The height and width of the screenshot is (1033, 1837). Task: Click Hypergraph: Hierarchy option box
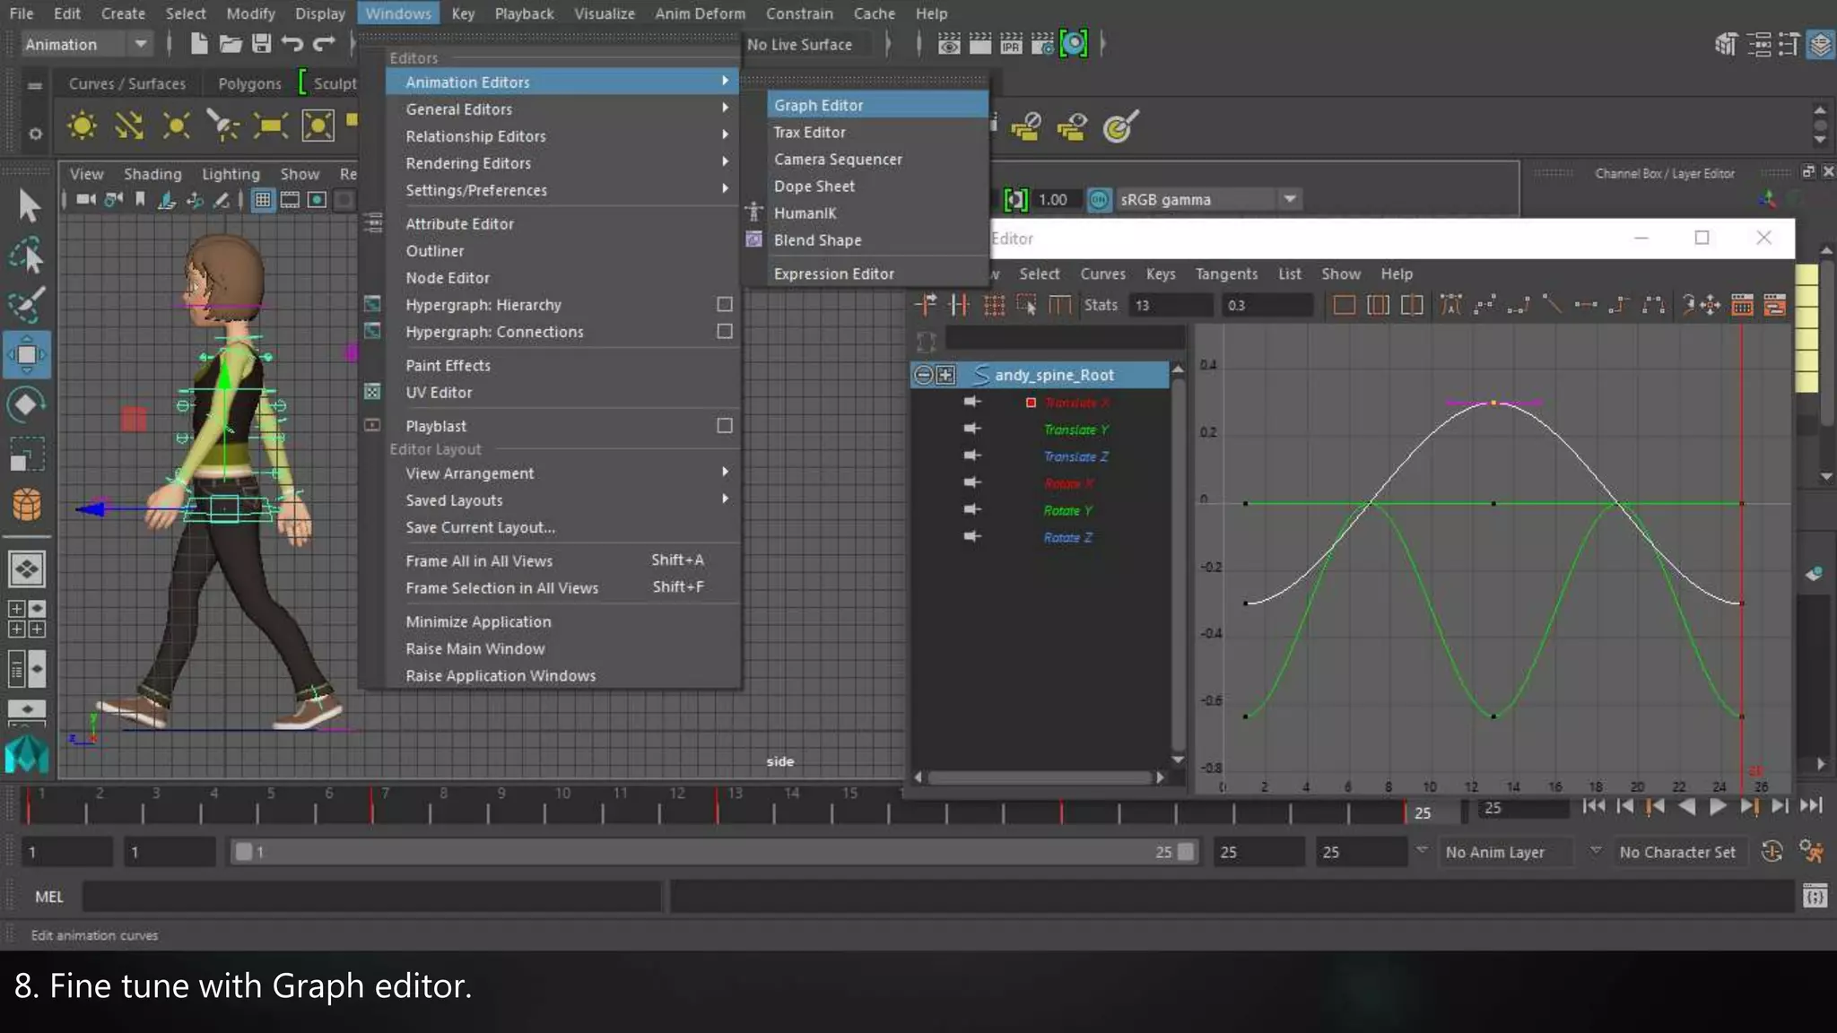click(725, 305)
